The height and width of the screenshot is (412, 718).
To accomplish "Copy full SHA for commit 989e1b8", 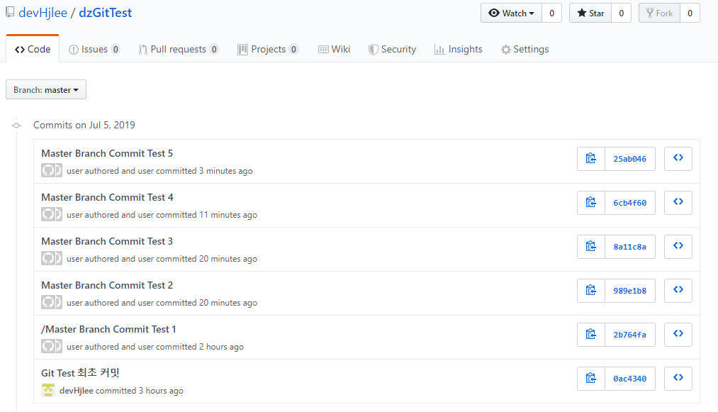I will click(591, 291).
